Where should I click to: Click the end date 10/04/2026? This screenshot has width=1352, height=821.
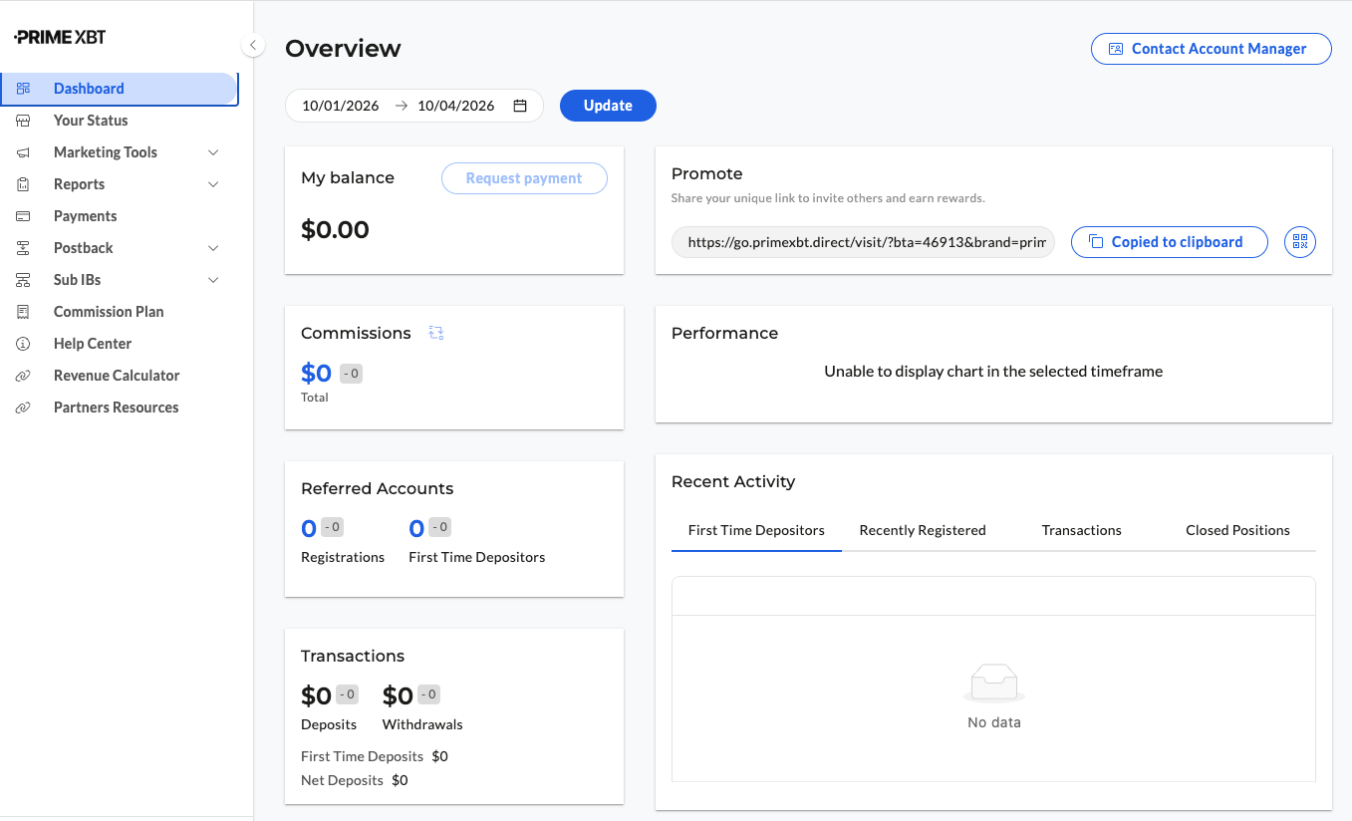[x=456, y=106]
